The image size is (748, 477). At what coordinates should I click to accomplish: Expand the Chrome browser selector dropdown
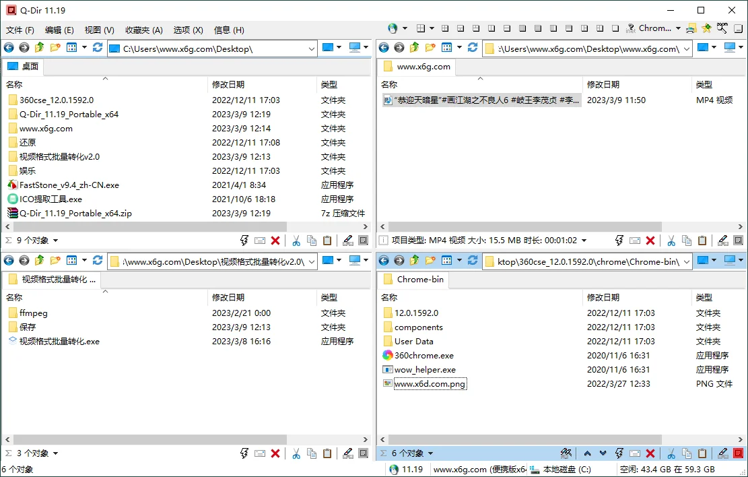pyautogui.click(x=677, y=28)
